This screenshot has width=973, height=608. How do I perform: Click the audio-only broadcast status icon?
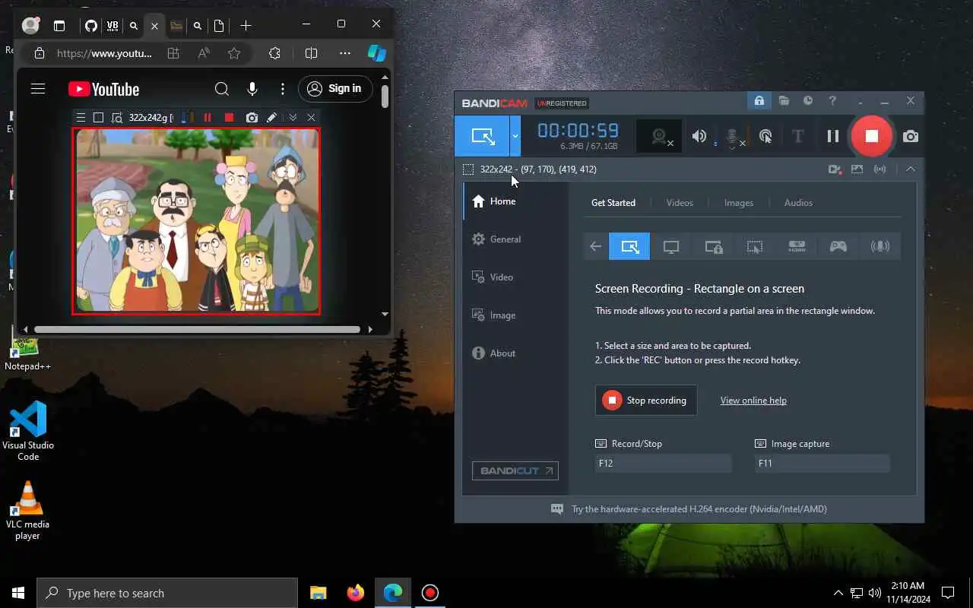[880, 169]
